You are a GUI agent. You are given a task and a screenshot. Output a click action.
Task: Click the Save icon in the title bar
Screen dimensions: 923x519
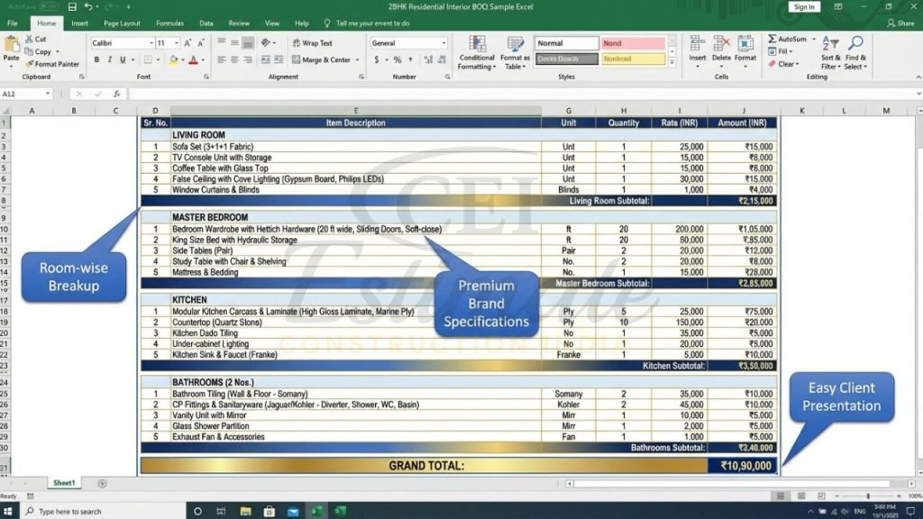tap(72, 7)
